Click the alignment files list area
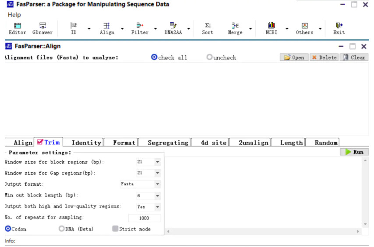 (187, 99)
